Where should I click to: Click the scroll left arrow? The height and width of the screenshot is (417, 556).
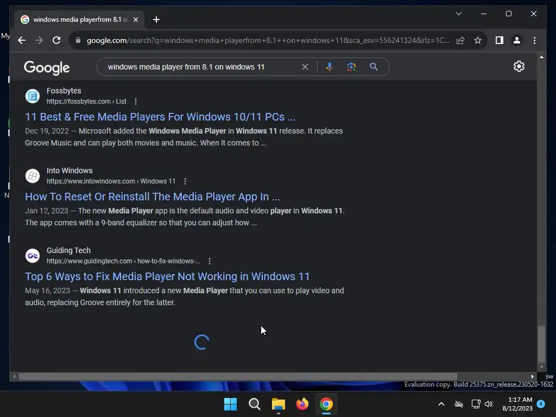(x=14, y=377)
